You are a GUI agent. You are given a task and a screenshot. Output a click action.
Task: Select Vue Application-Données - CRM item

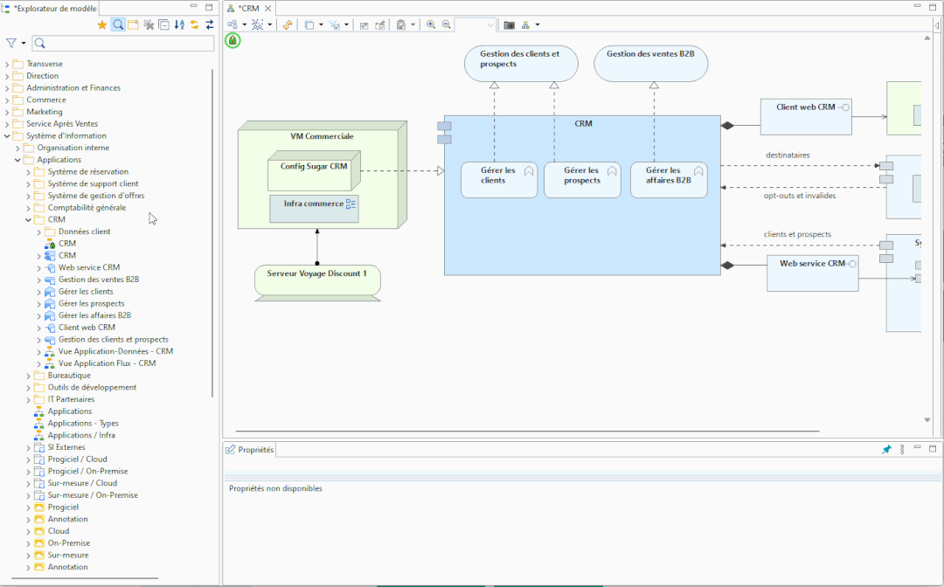coord(115,351)
